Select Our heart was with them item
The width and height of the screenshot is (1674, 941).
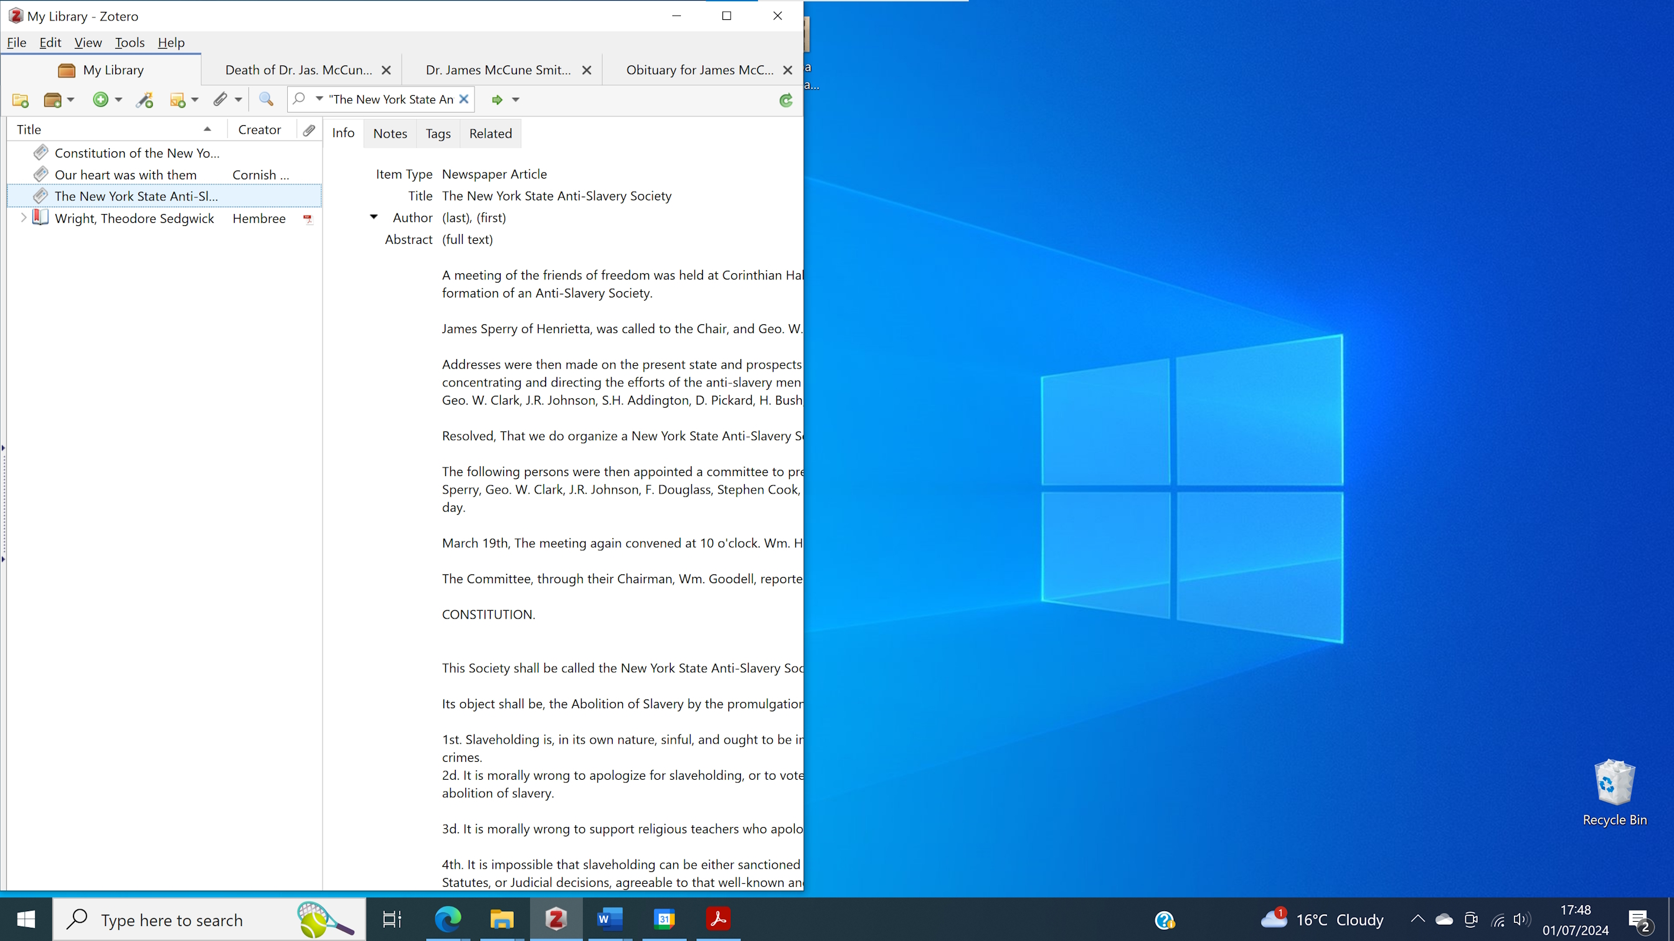(x=125, y=175)
